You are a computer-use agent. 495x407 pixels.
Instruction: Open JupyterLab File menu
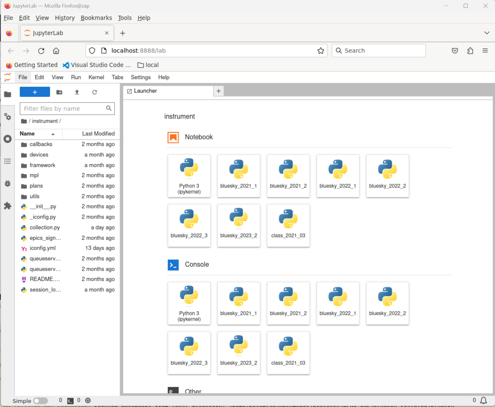(x=23, y=77)
